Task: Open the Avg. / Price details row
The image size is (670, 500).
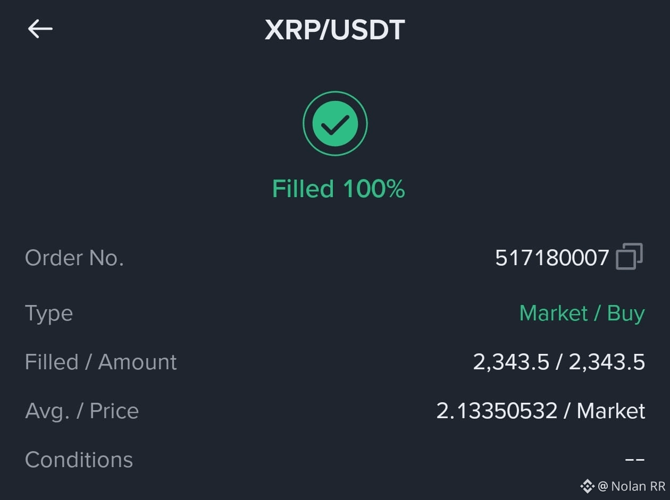Action: (335, 410)
